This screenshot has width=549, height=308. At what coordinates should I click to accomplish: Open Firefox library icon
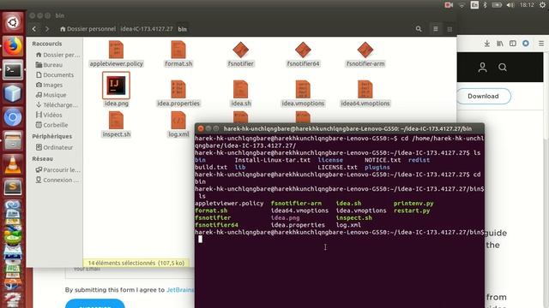point(499,44)
